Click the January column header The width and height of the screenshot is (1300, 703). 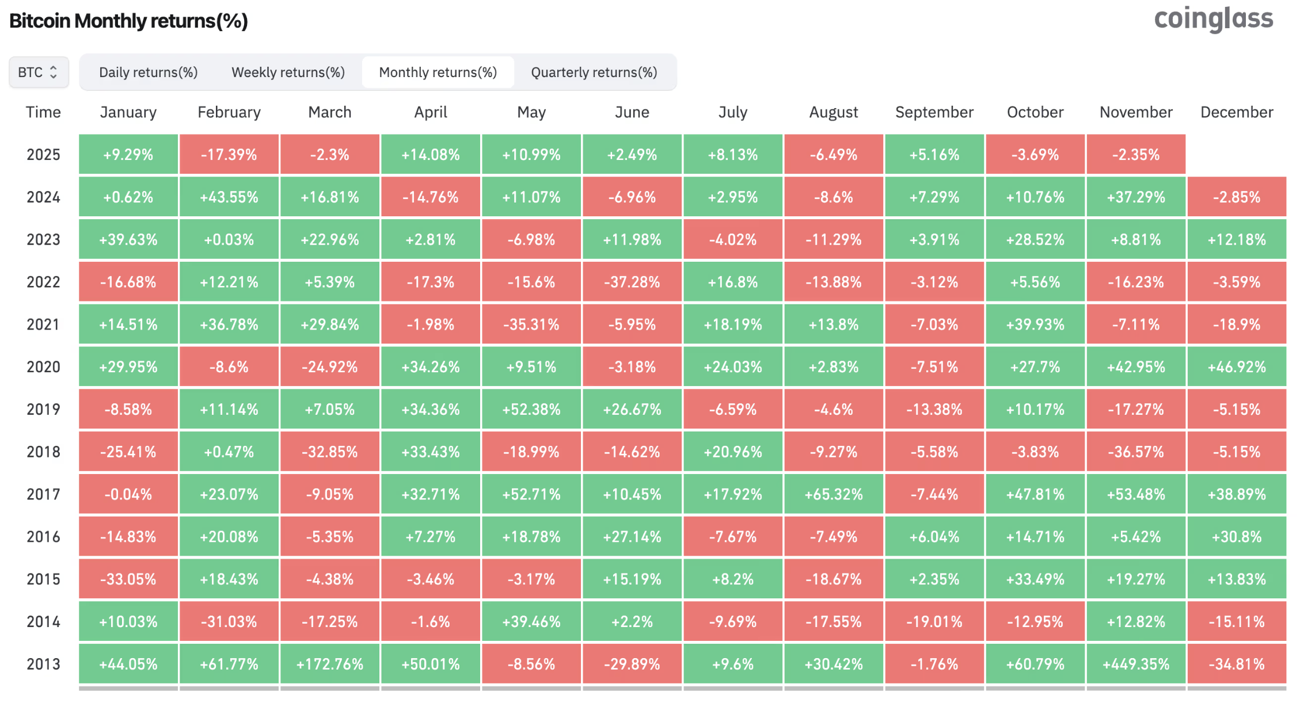[x=128, y=112]
